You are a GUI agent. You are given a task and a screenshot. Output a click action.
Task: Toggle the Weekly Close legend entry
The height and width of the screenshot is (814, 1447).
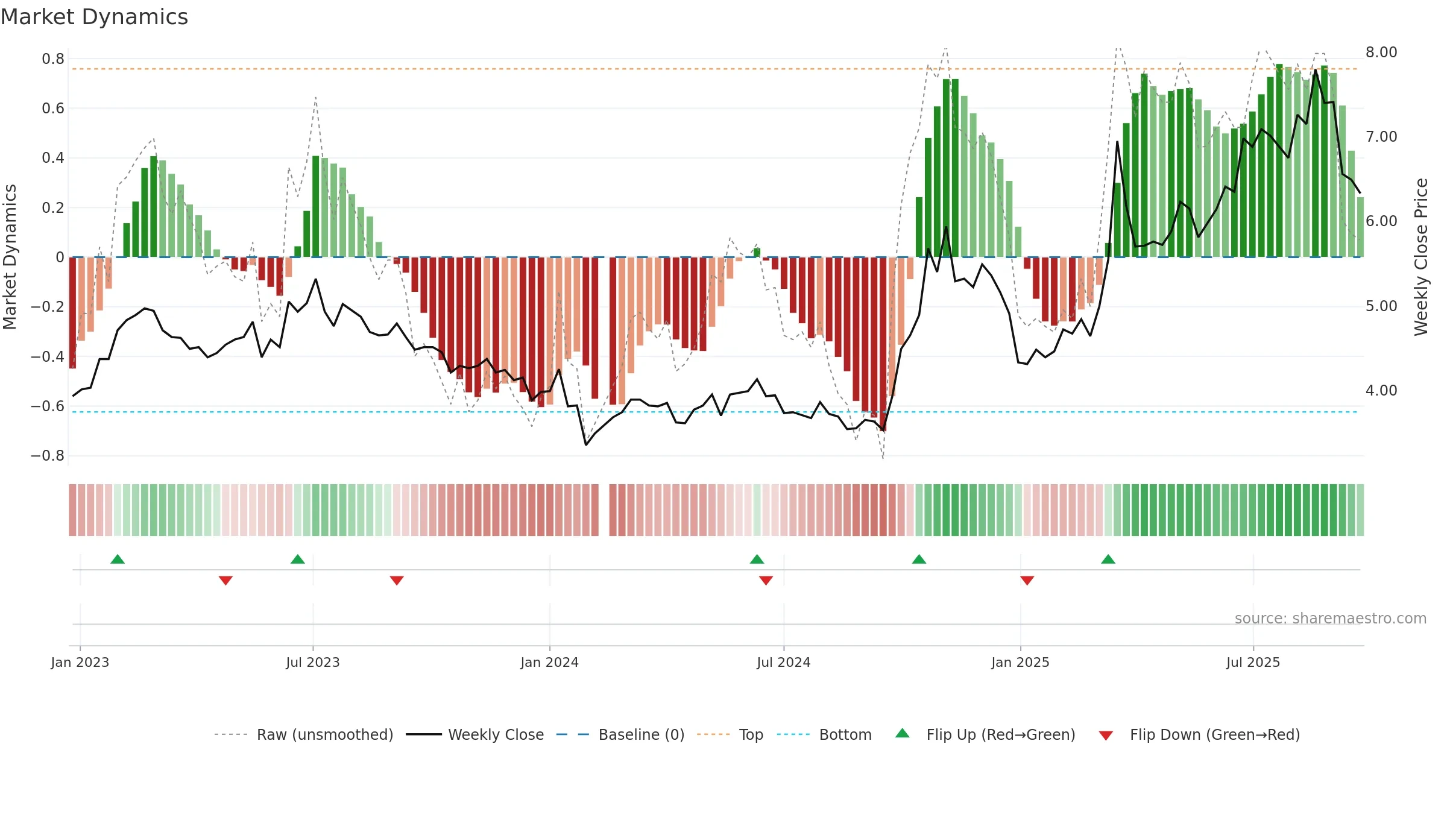pyautogui.click(x=474, y=734)
